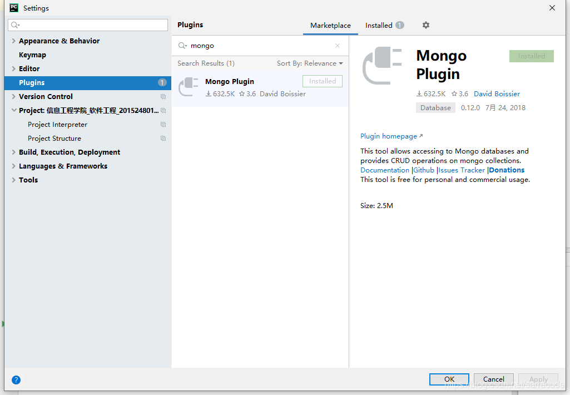Click the Database category tag
The width and height of the screenshot is (570, 395).
click(x=435, y=108)
